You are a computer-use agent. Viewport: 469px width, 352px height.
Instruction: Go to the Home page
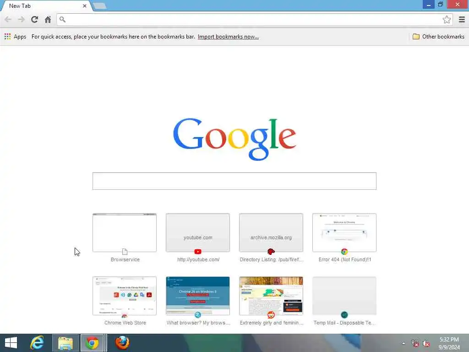48,19
